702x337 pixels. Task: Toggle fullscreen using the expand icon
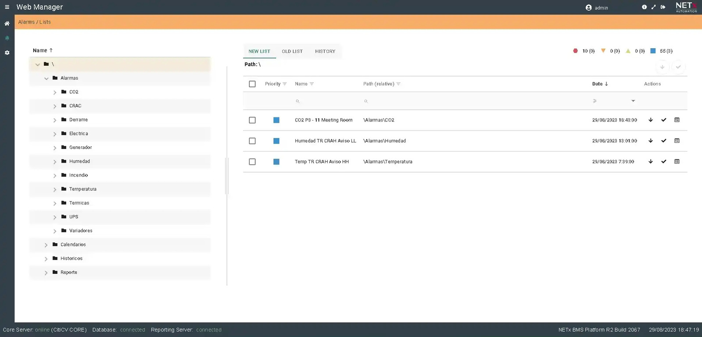653,7
